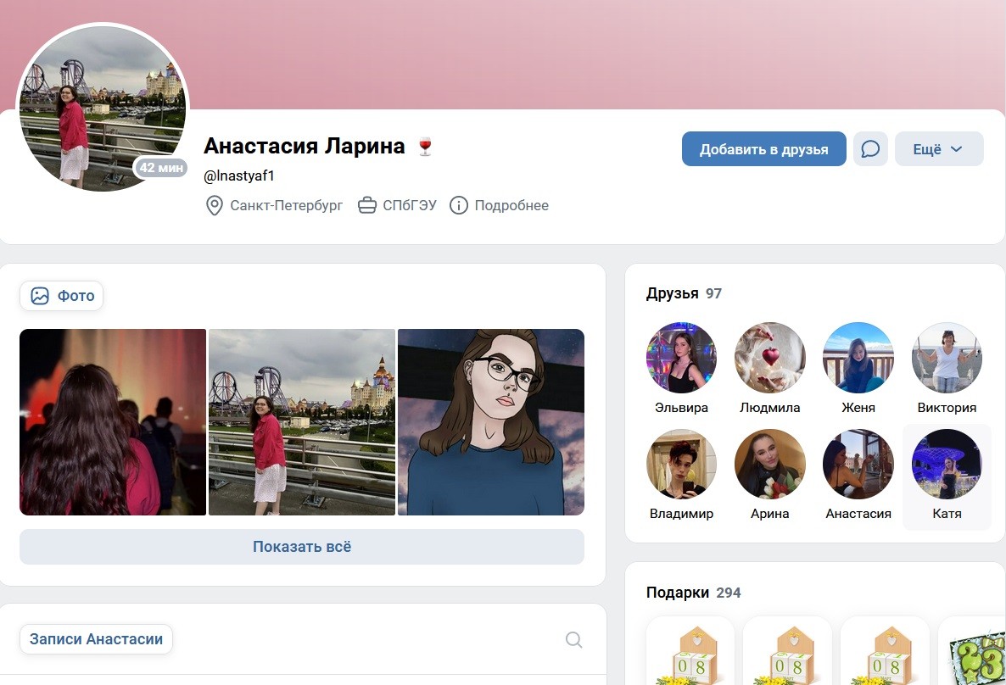Click the wine glass status emoji
This screenshot has width=1006, height=685.
click(x=425, y=146)
